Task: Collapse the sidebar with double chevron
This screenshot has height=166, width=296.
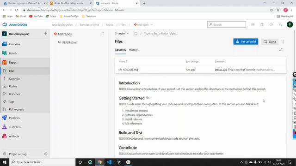Action: point(45,154)
